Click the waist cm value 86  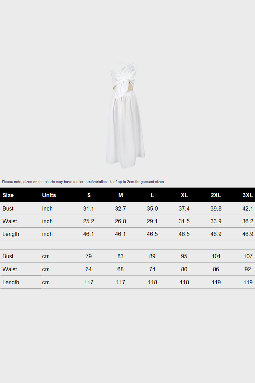pyautogui.click(x=216, y=269)
